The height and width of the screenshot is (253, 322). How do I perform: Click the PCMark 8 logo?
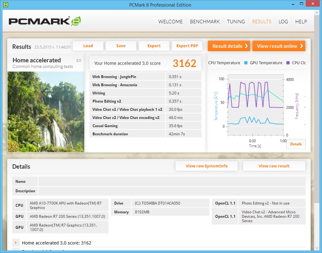pos(45,21)
